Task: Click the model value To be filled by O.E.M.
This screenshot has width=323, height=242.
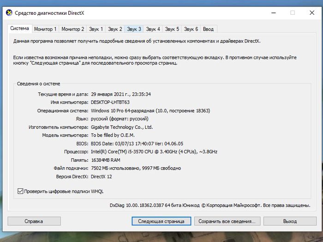Action: 113,135
